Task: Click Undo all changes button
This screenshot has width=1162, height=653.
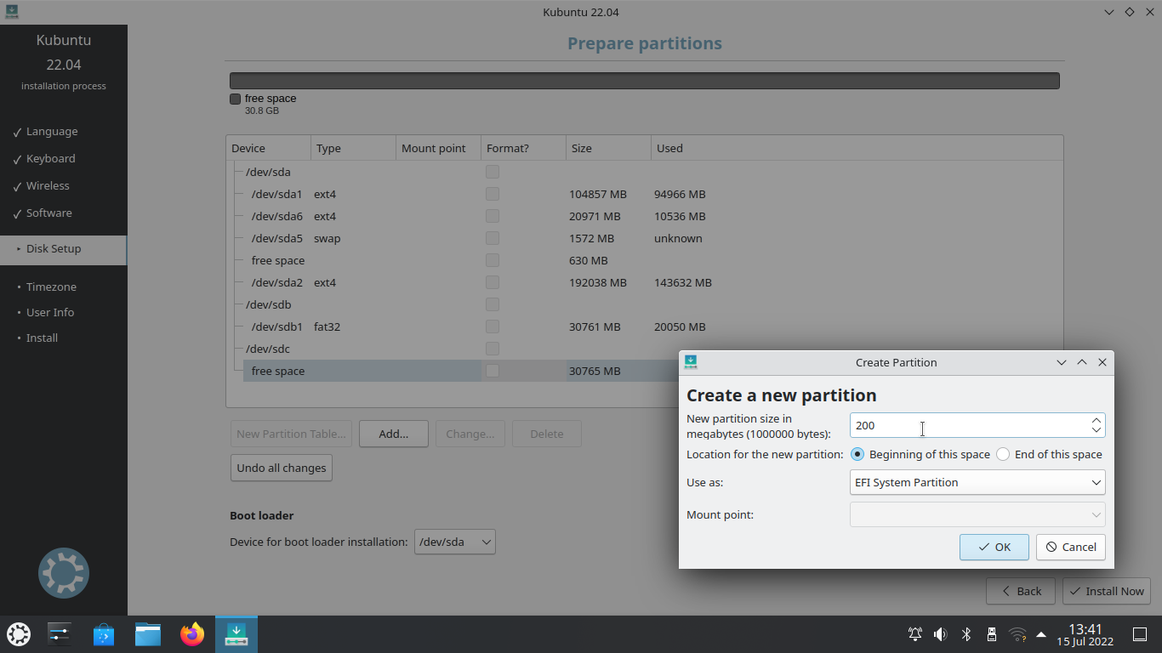Action: pos(282,468)
